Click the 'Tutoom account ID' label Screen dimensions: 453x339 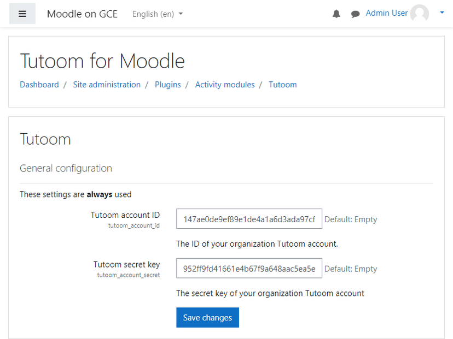(125, 215)
